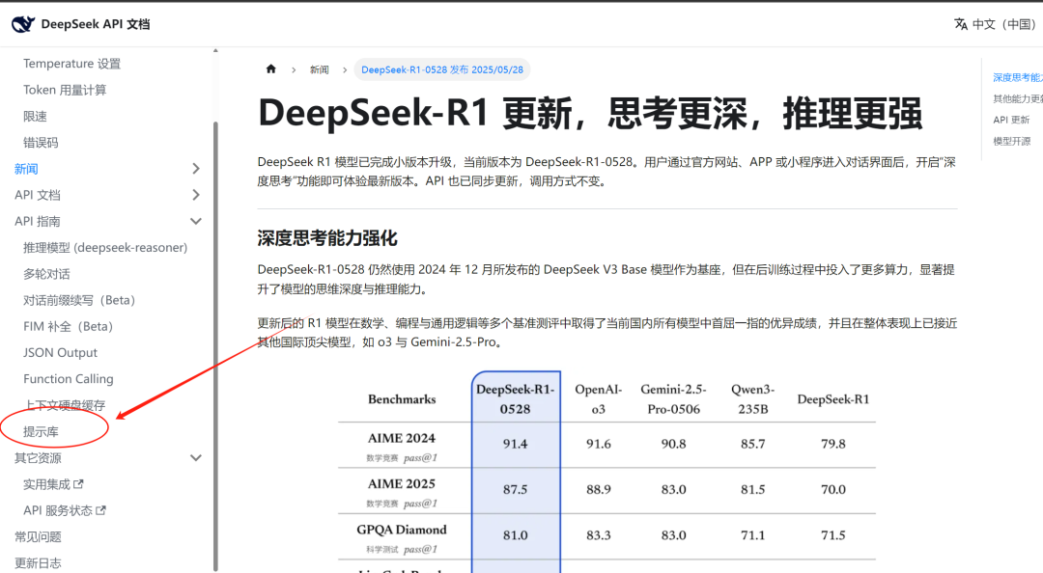Click the 81.0 score cell

coord(516,535)
